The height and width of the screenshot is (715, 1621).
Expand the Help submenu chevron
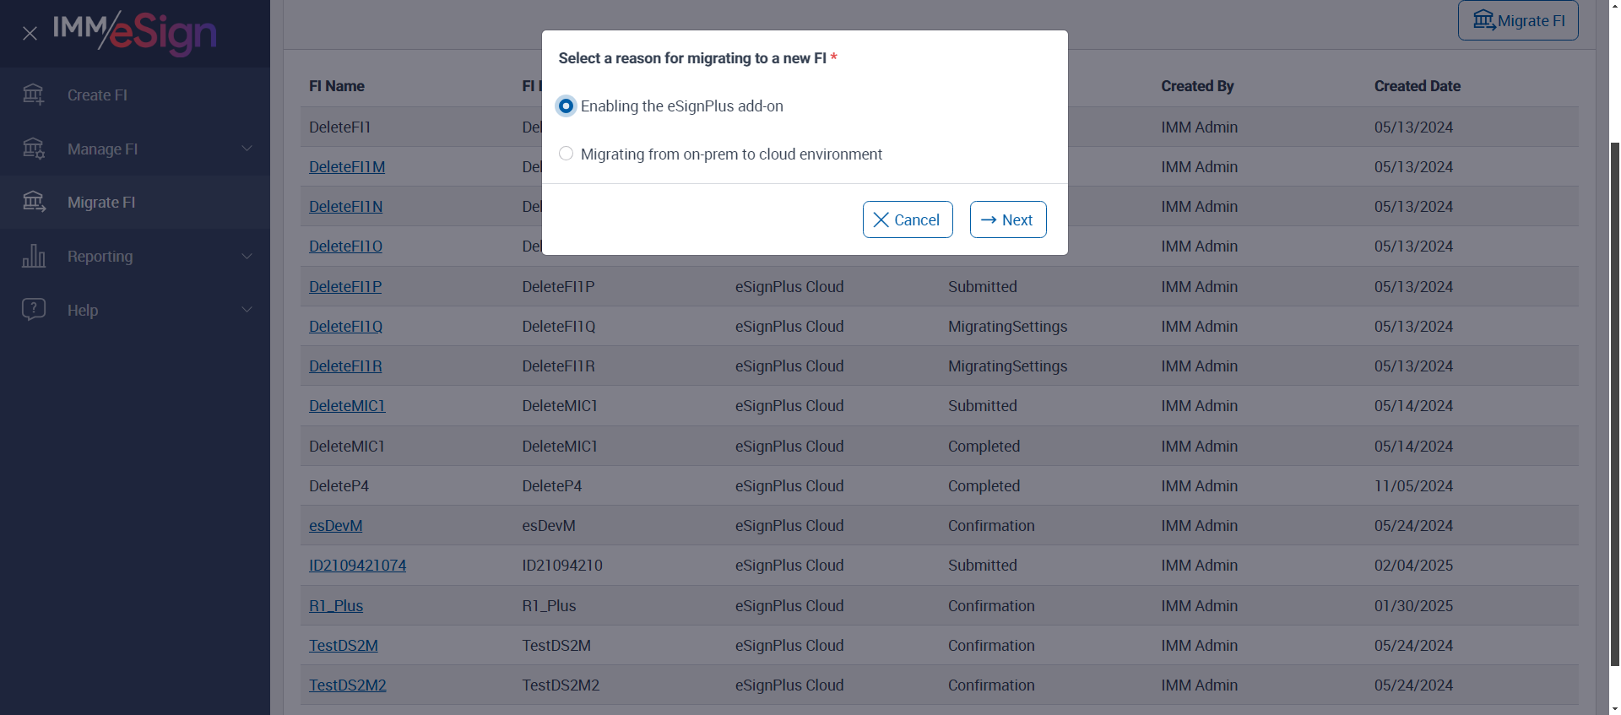coord(247,310)
